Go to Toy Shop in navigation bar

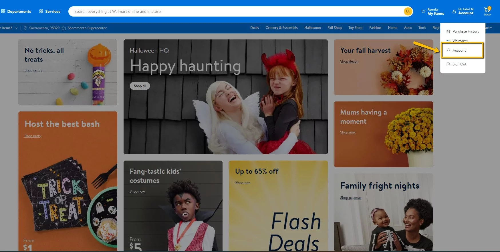coord(355,28)
